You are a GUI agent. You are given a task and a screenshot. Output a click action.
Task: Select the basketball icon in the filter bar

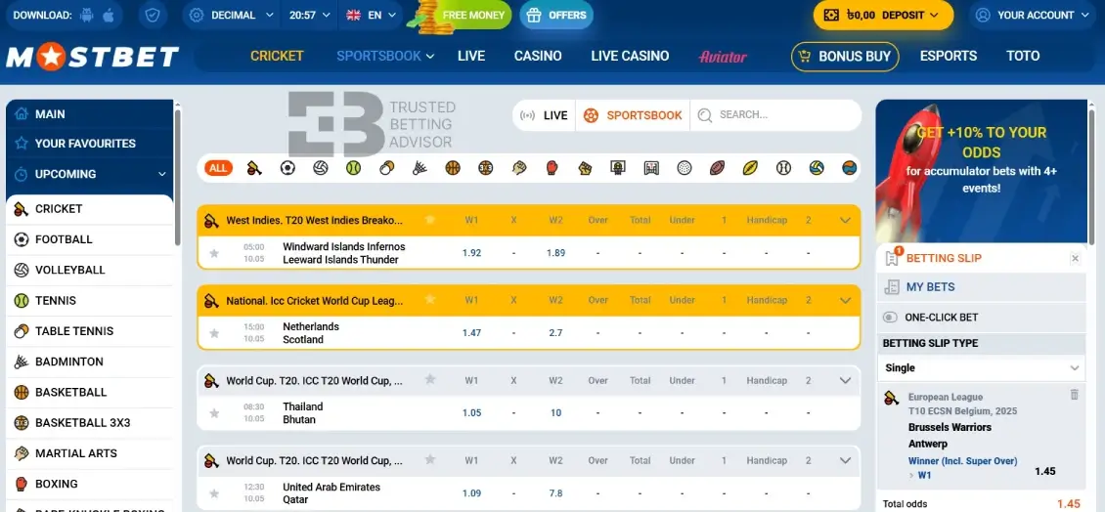click(453, 168)
